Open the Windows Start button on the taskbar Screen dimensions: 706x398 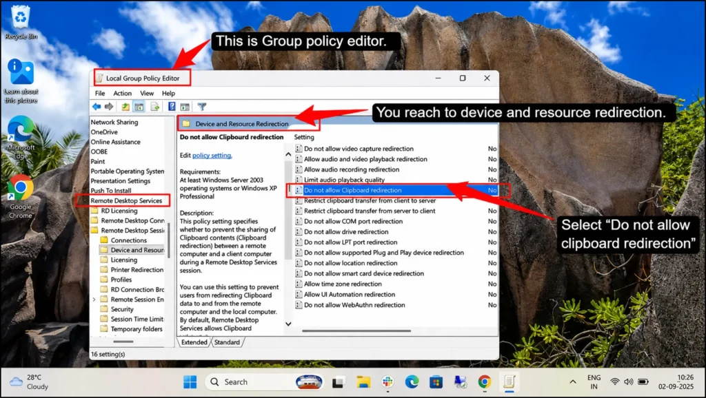pyautogui.click(x=190, y=381)
